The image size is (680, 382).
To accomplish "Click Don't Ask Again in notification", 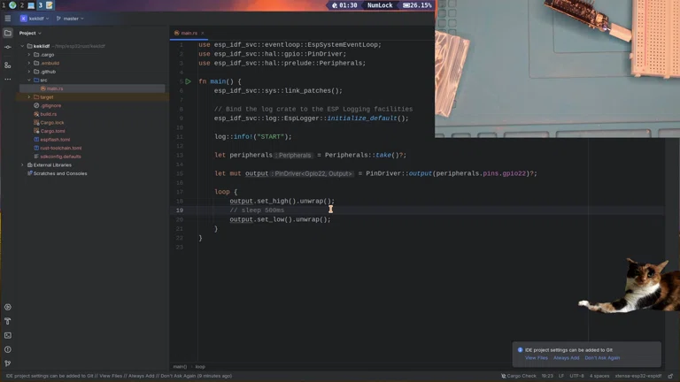I will click(x=602, y=358).
